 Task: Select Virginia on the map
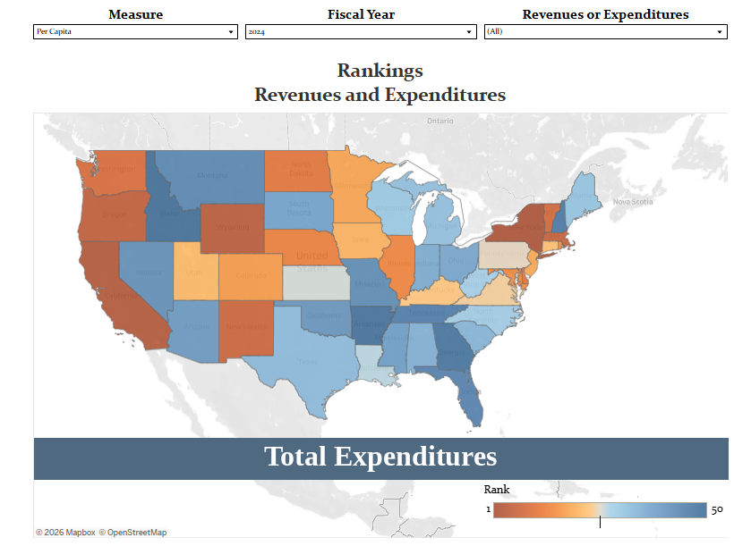pyautogui.click(x=496, y=292)
